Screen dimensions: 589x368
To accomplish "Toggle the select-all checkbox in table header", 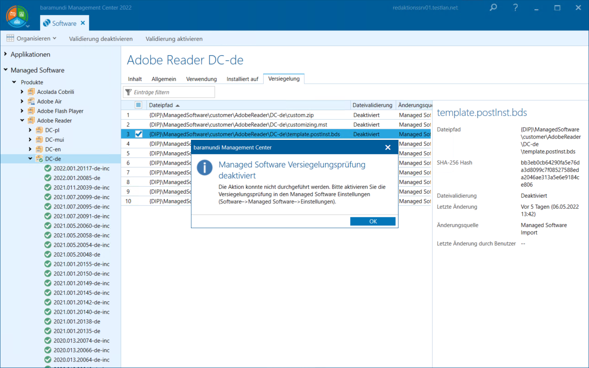I will [139, 105].
